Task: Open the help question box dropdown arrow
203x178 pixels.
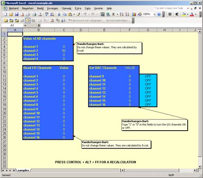Action: [x=188, y=8]
